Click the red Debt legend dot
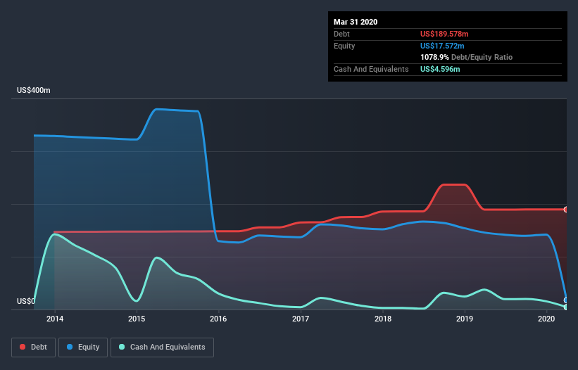 click(x=23, y=347)
